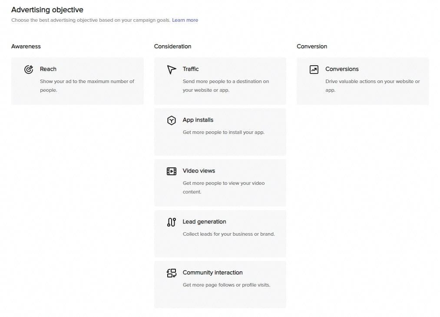Pick the Conversions objective title

point(342,69)
